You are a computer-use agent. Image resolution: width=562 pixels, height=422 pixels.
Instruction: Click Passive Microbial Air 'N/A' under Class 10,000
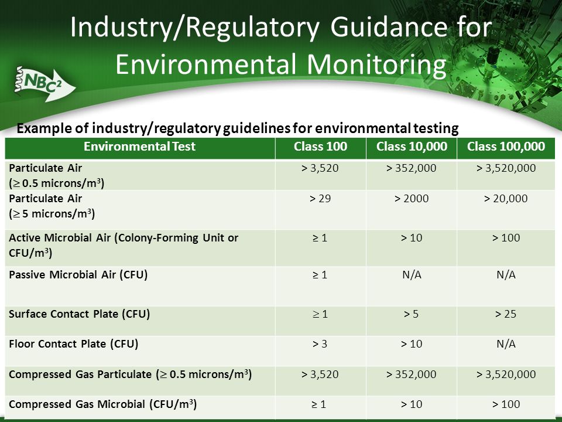pos(412,275)
